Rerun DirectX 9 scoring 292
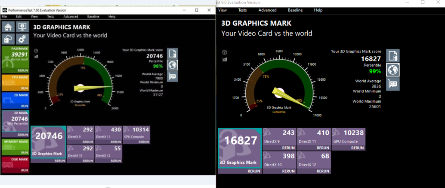This screenshot has height=188, width=445. coord(88,142)
